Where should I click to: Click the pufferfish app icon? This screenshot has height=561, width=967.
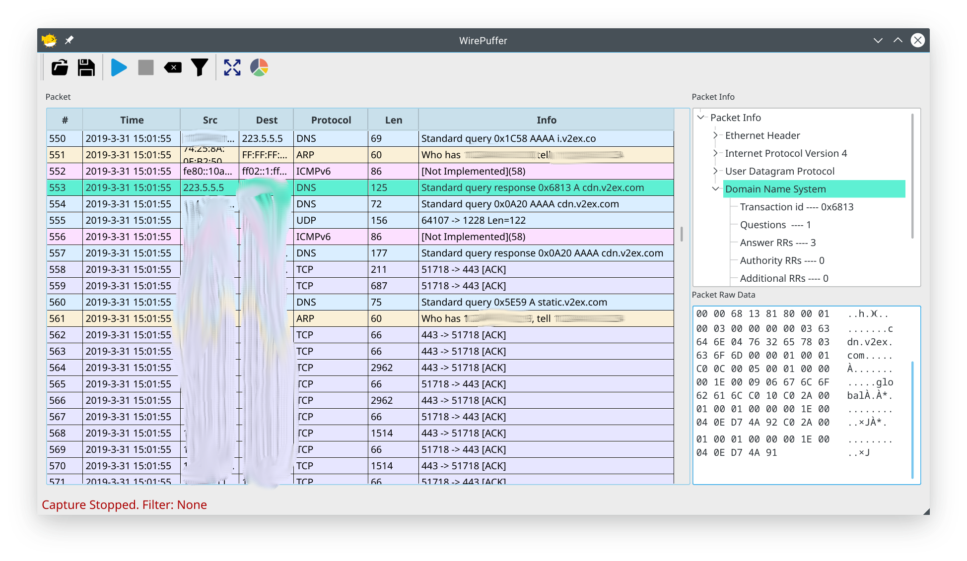49,40
